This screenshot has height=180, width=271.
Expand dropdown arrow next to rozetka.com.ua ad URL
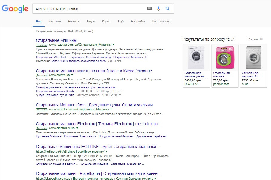point(113,45)
